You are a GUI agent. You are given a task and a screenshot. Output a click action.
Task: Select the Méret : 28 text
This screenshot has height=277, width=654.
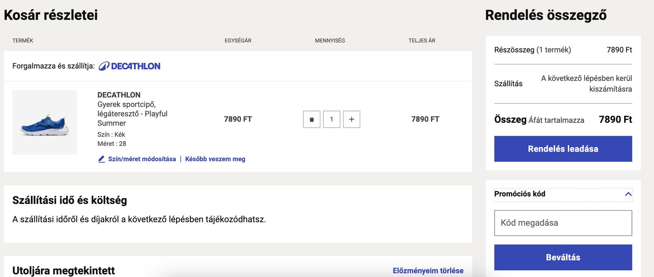pos(112,144)
